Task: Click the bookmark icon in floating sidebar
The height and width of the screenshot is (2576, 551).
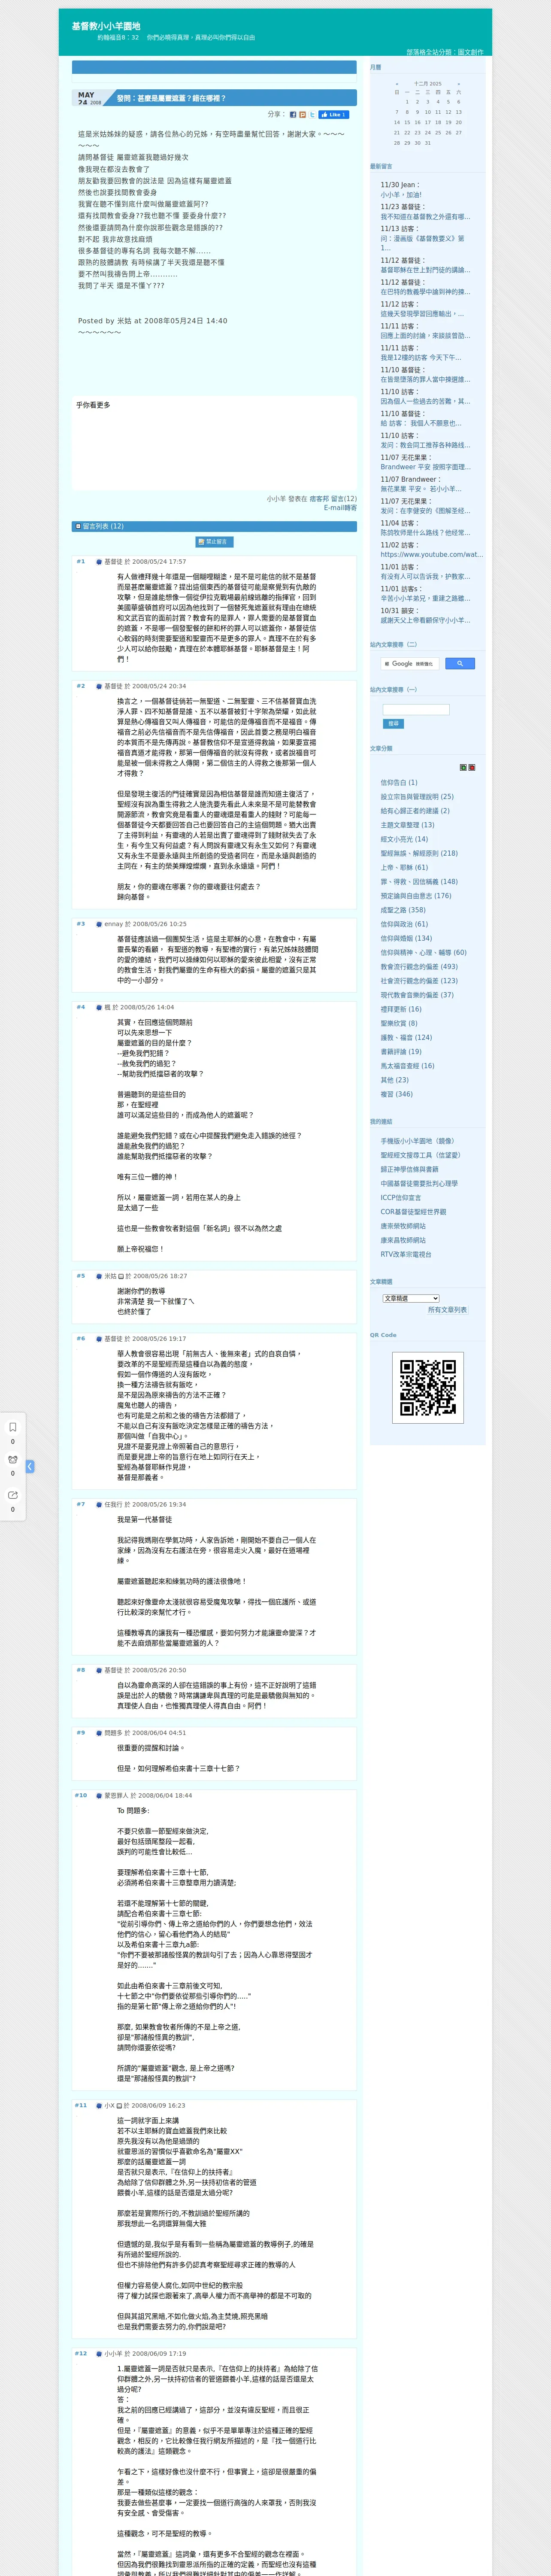Action: tap(13, 1427)
